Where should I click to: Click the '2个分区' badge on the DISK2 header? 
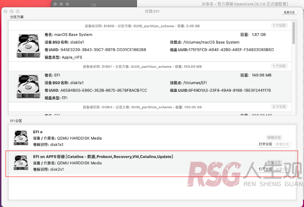(279, 107)
